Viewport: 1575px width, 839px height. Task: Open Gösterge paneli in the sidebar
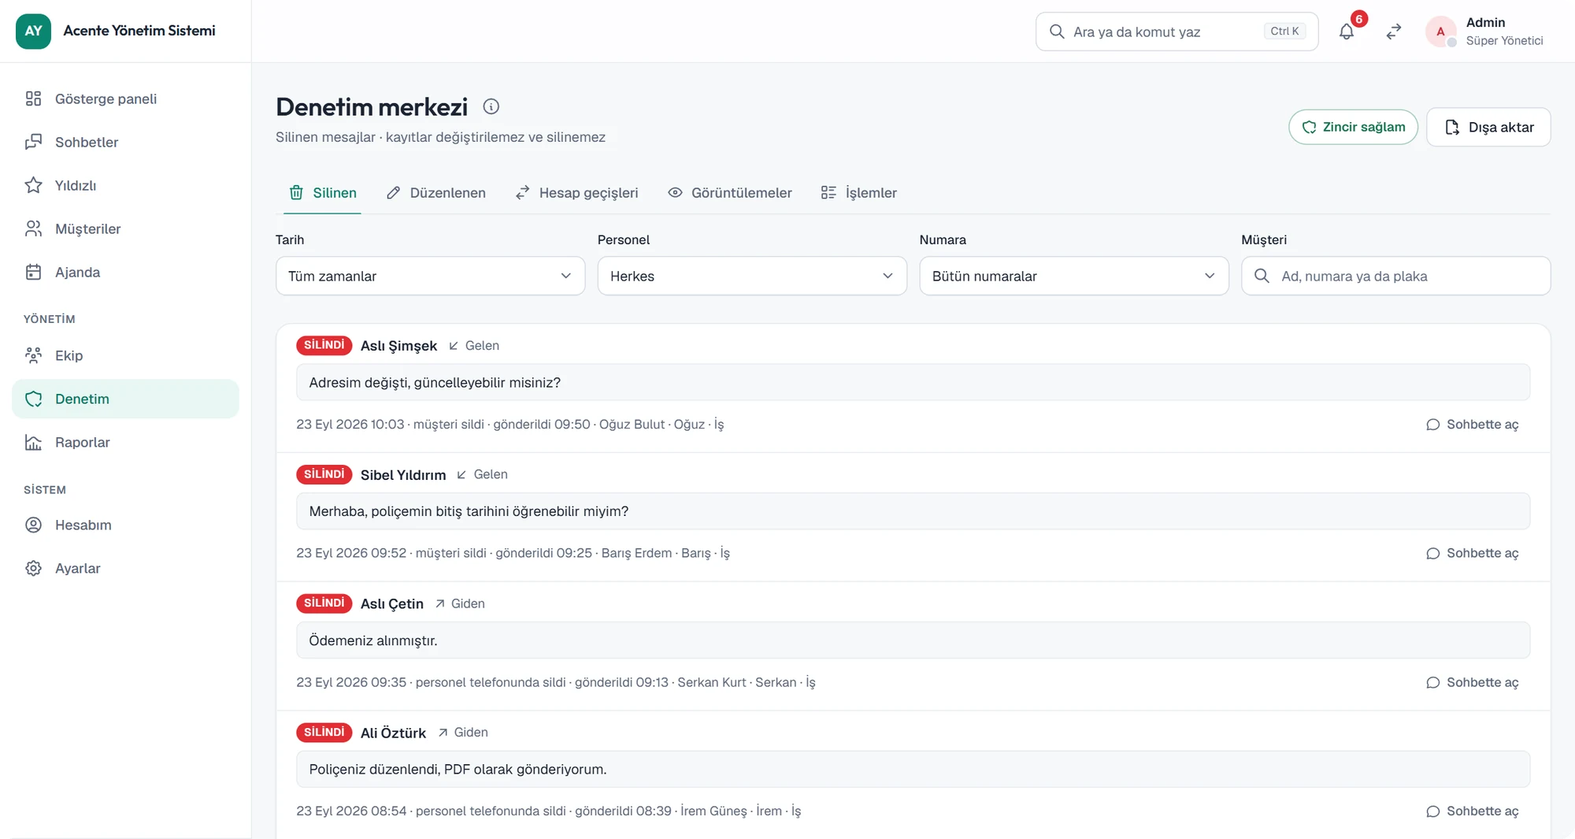126,98
